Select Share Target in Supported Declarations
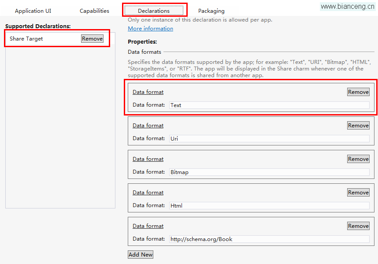378x264 pixels. coord(26,39)
